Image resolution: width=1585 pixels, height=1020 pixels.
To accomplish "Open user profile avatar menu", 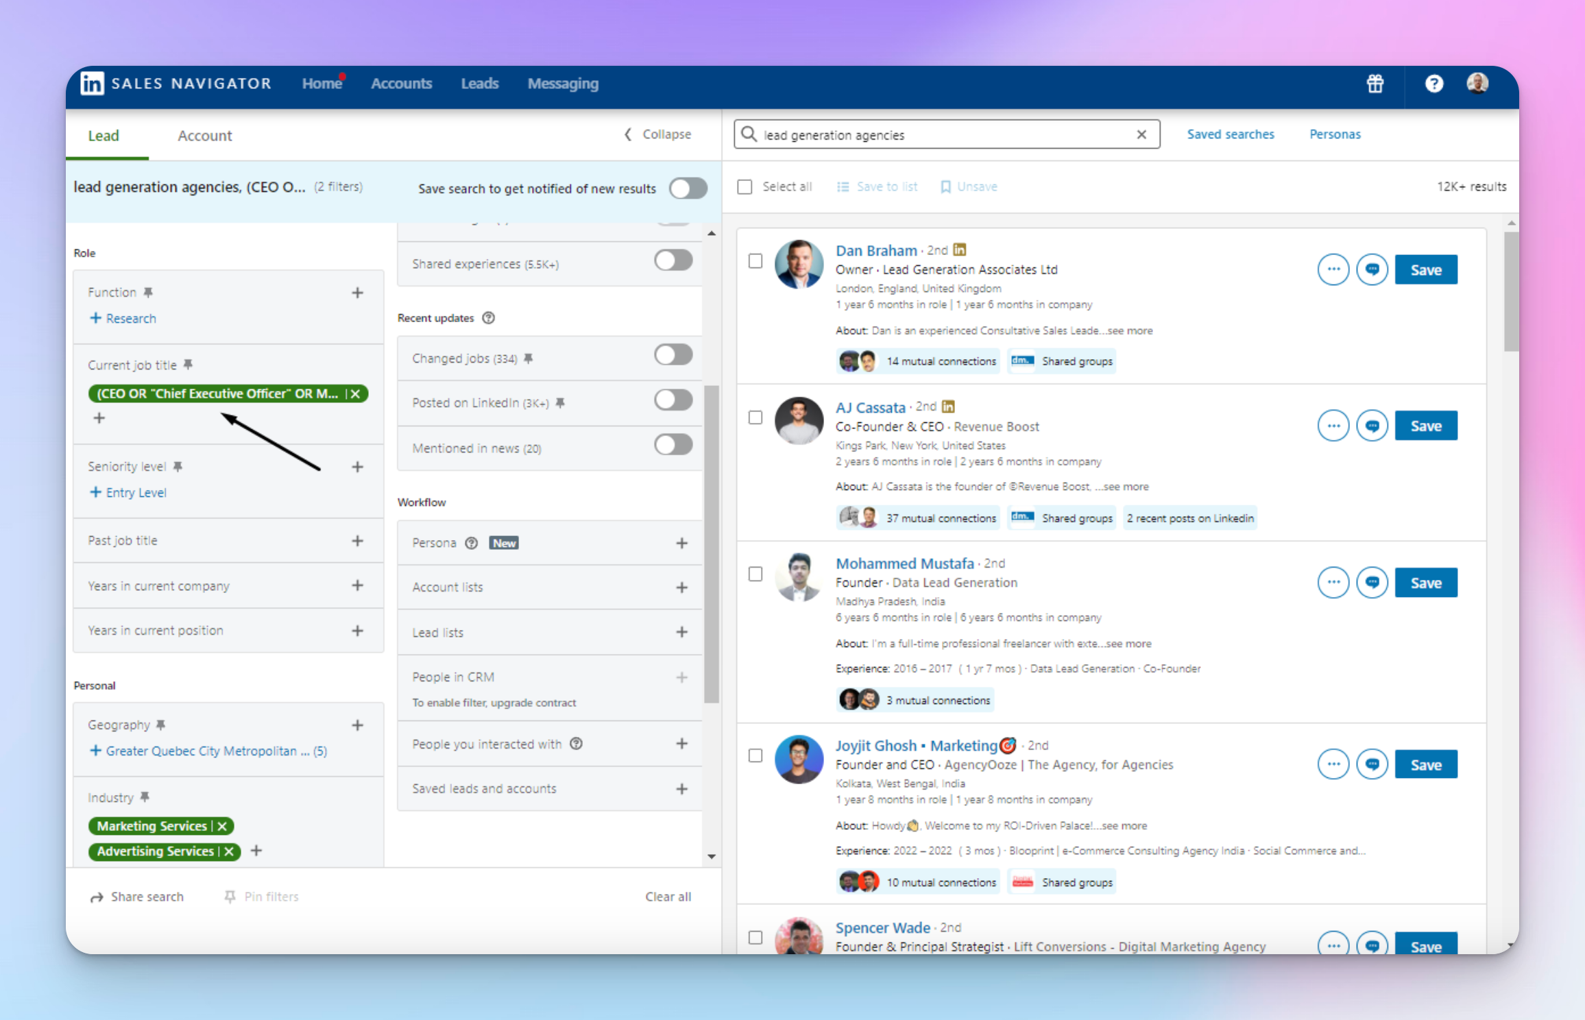I will 1477,84.
